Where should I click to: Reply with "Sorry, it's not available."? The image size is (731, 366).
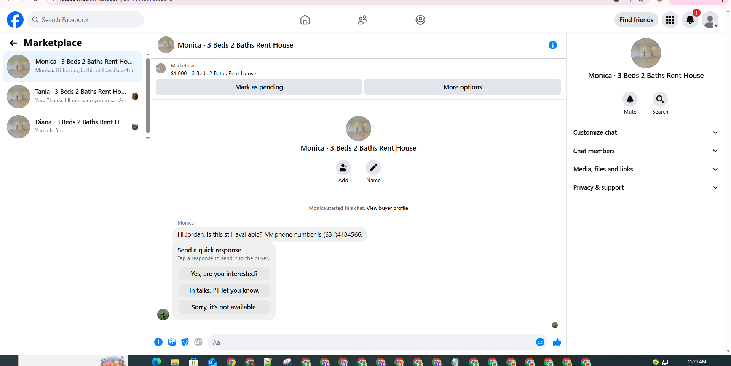[x=224, y=307]
